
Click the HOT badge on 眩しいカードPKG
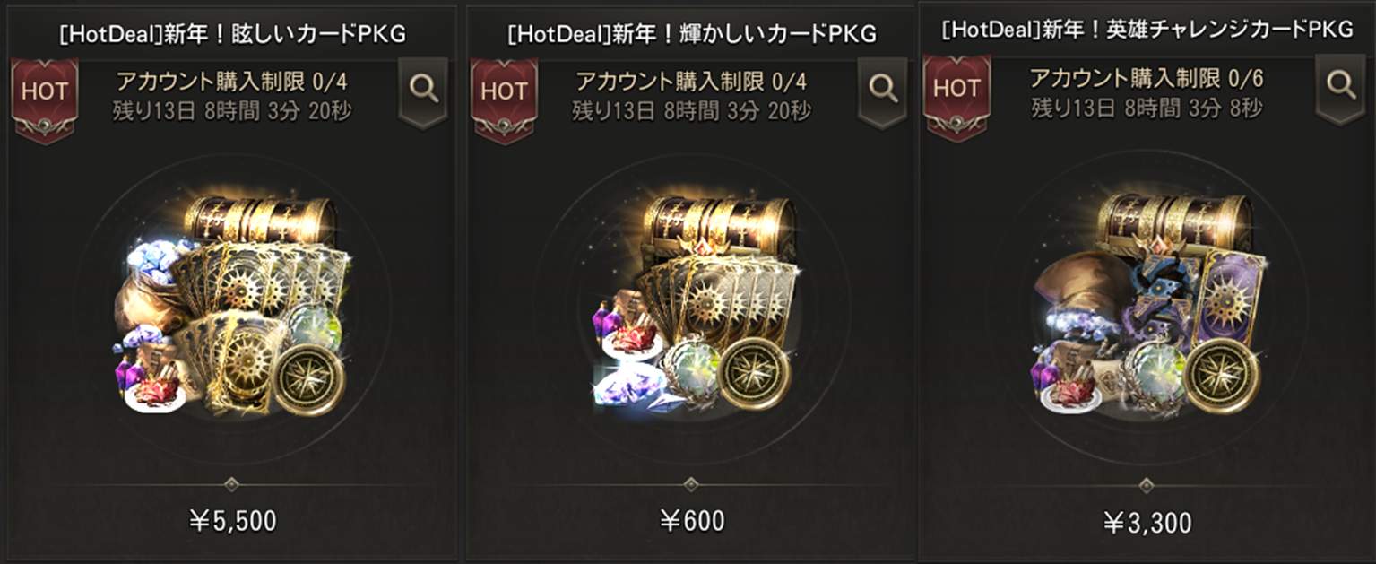(44, 100)
